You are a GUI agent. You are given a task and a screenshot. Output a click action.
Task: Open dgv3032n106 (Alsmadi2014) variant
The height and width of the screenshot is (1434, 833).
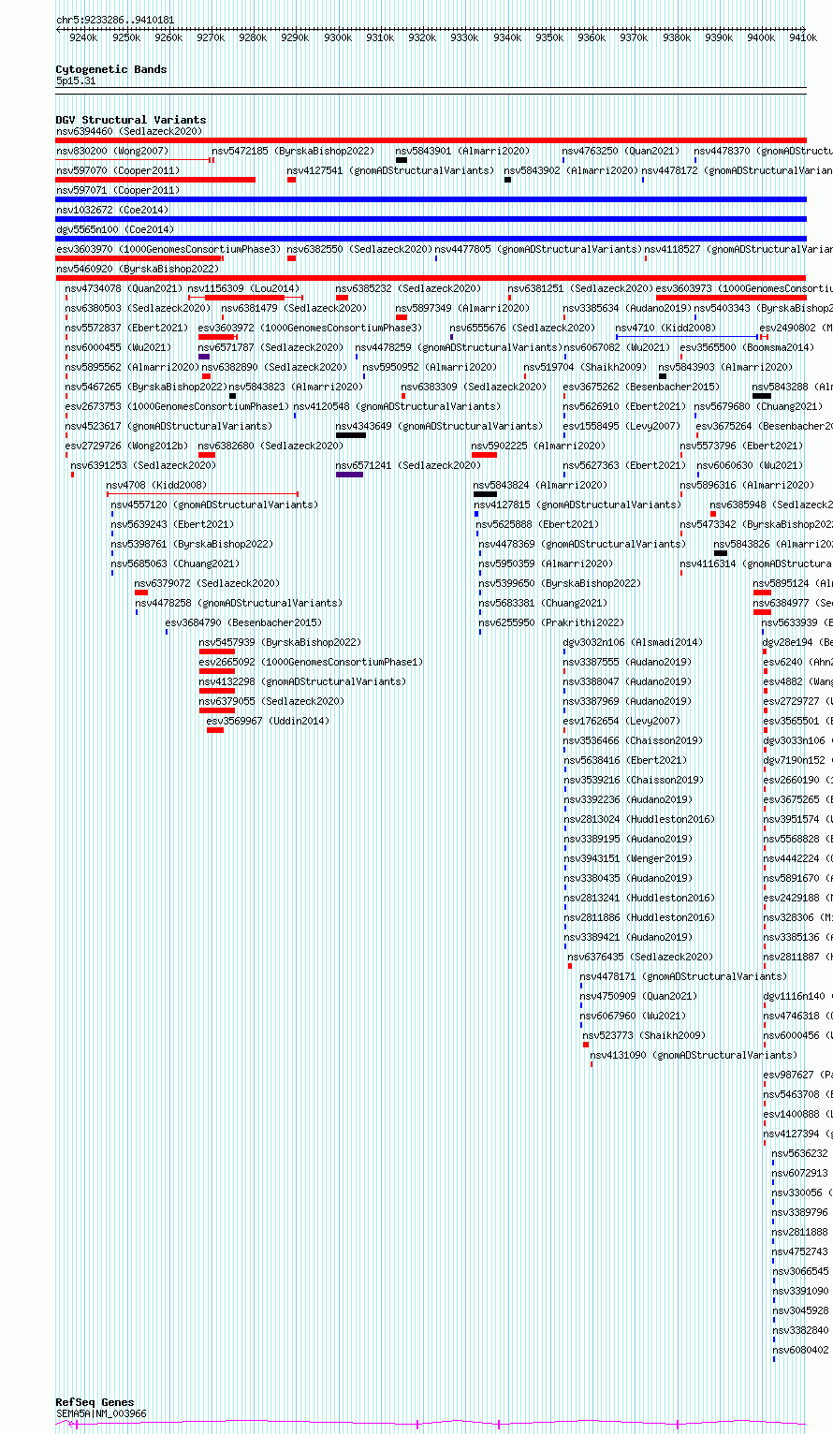pyautogui.click(x=633, y=643)
